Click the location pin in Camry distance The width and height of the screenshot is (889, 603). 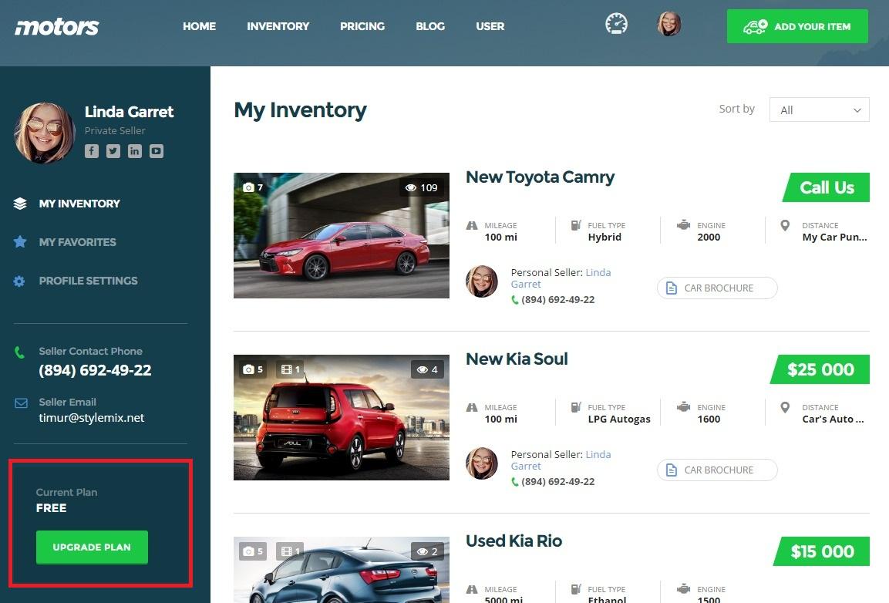[785, 226]
